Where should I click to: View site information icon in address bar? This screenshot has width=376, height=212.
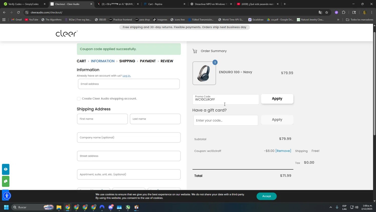(27, 12)
